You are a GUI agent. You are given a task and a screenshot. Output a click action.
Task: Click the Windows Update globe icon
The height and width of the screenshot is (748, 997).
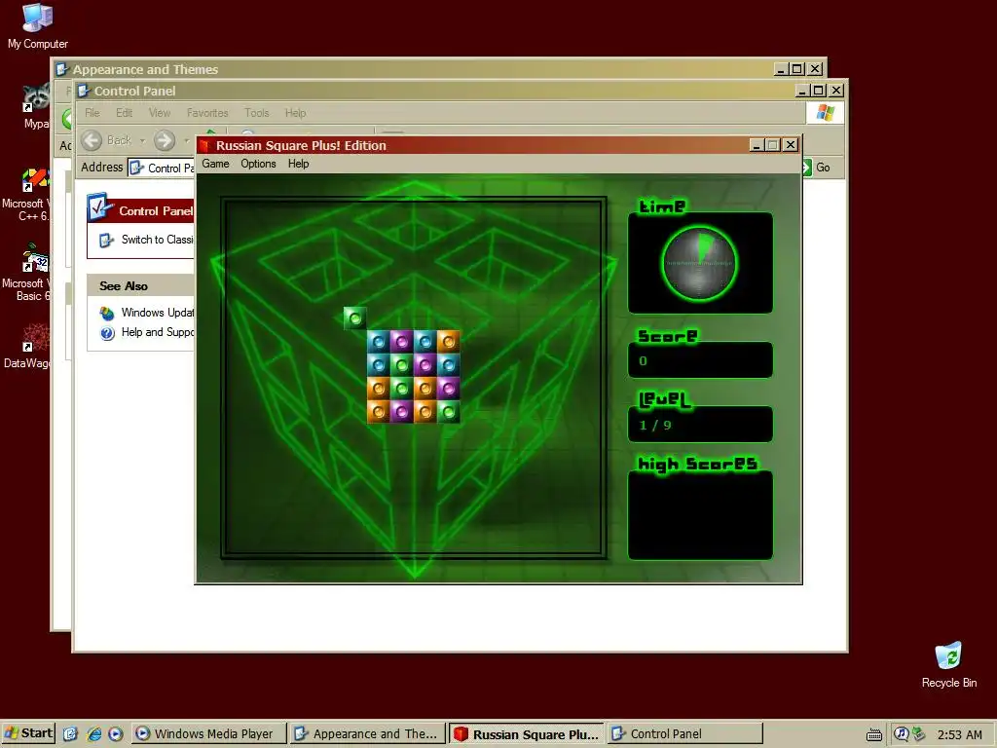[107, 313]
